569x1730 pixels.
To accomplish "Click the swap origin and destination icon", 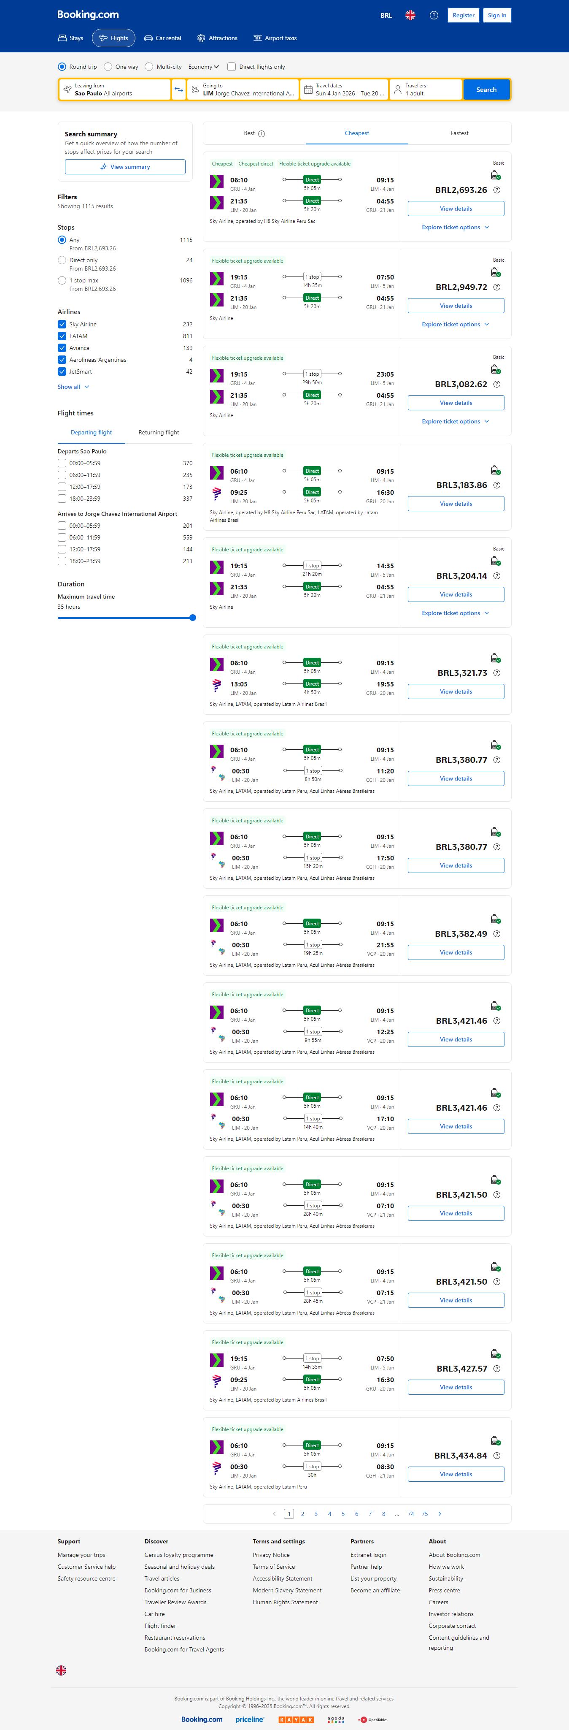I will click(178, 89).
